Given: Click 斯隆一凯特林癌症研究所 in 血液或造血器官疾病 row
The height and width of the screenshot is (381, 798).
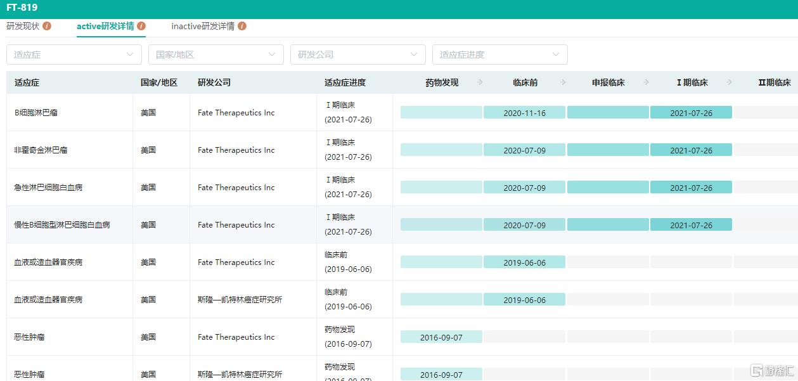Looking at the screenshot, I should point(240,300).
